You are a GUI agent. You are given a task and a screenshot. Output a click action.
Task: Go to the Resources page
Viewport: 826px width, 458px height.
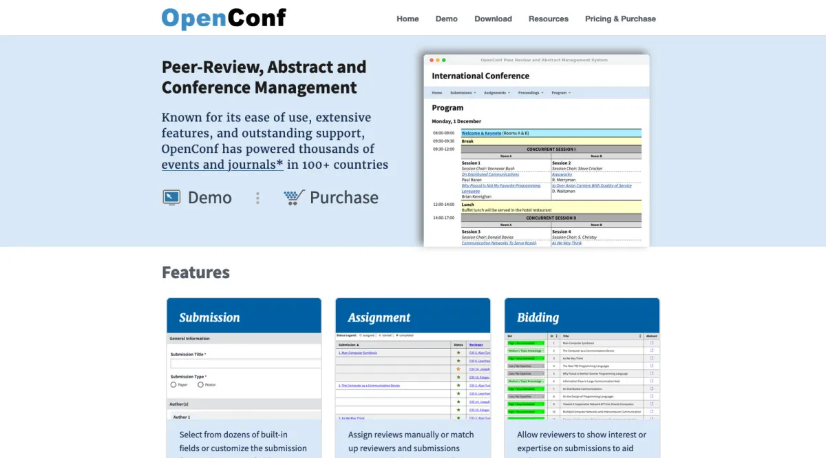548,19
